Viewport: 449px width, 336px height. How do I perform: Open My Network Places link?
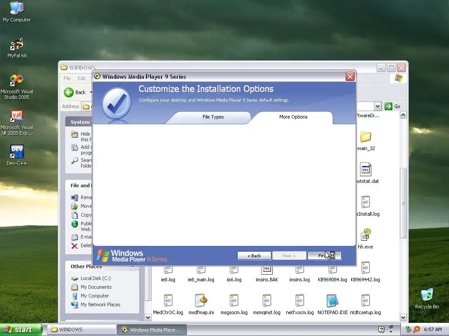coord(100,304)
